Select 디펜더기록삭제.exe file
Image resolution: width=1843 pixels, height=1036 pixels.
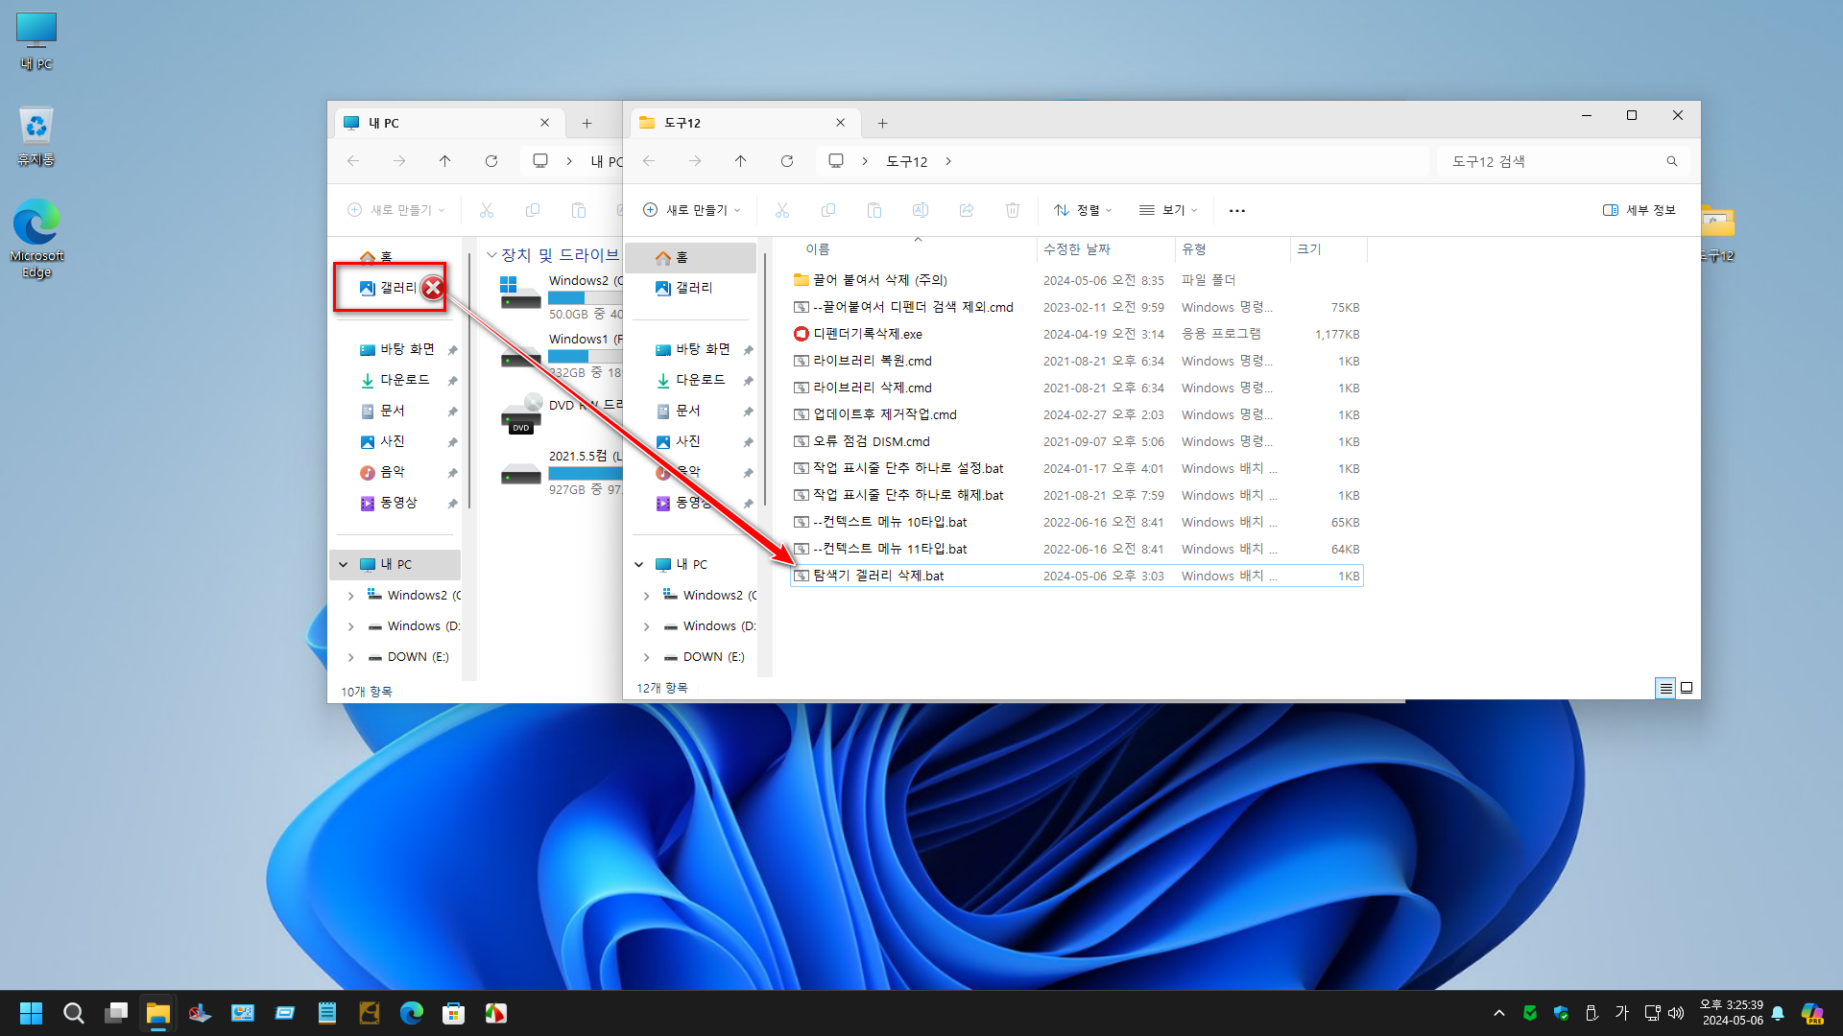[x=1077, y=334]
